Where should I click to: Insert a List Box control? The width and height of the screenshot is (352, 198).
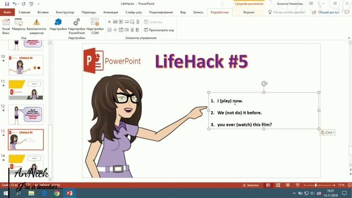pos(127,30)
